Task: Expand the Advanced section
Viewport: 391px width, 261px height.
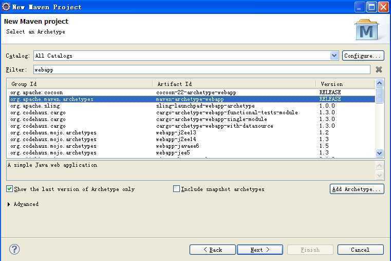Action: pos(9,204)
